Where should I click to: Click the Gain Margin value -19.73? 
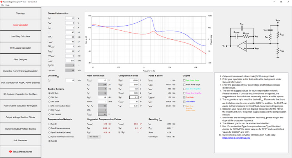coord(169,137)
